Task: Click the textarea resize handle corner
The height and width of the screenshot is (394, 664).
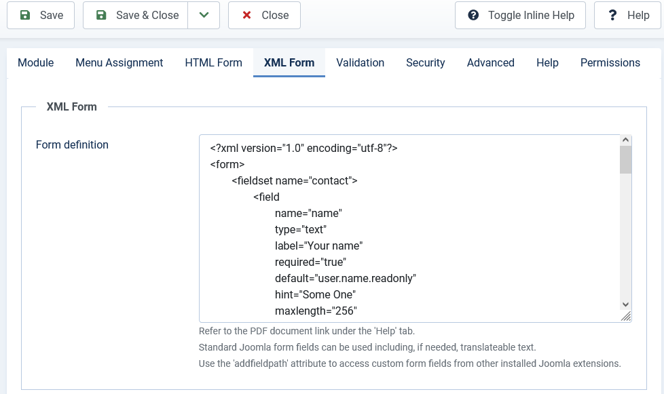Action: (626, 316)
